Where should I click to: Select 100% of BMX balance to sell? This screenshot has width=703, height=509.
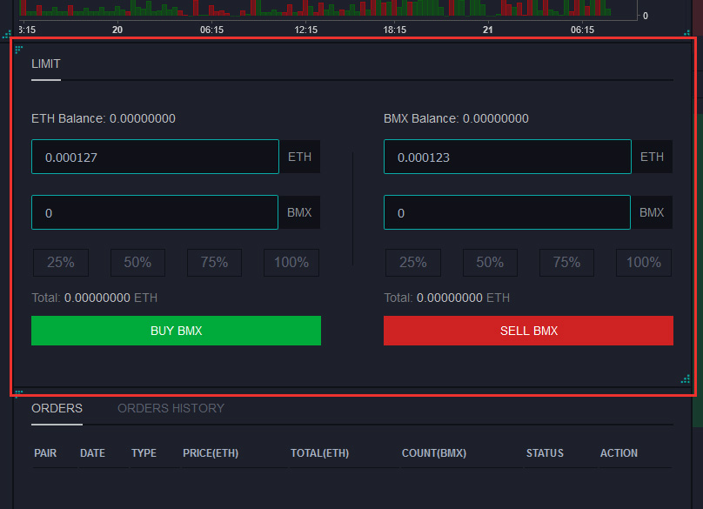(644, 263)
